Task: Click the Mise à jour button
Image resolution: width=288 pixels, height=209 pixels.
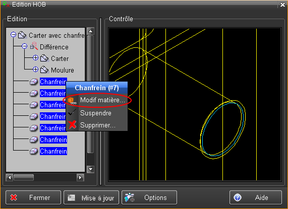Action: pyautogui.click(x=91, y=197)
